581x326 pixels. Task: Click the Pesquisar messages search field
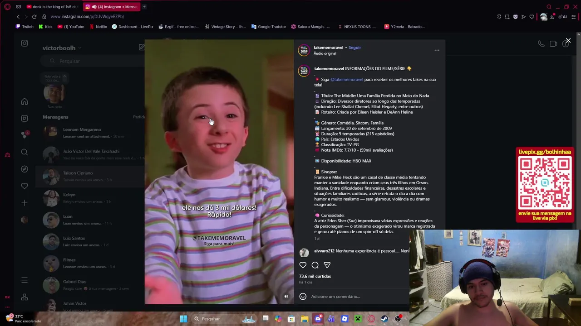(x=93, y=61)
